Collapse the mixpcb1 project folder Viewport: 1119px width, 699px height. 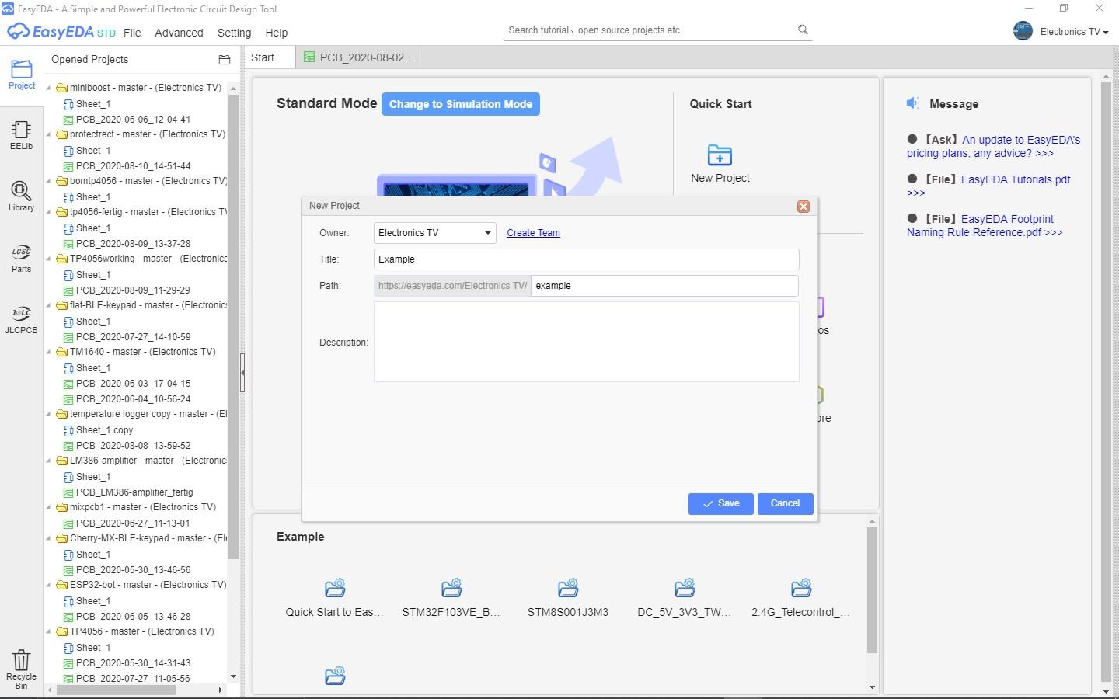(49, 507)
